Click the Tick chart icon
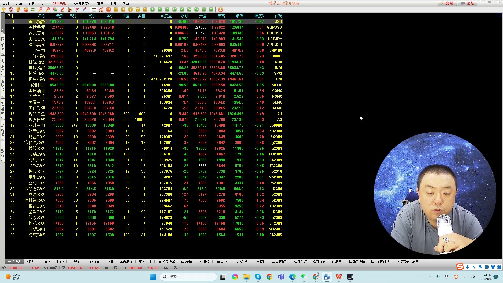The height and width of the screenshot is (283, 503). coord(108,9)
